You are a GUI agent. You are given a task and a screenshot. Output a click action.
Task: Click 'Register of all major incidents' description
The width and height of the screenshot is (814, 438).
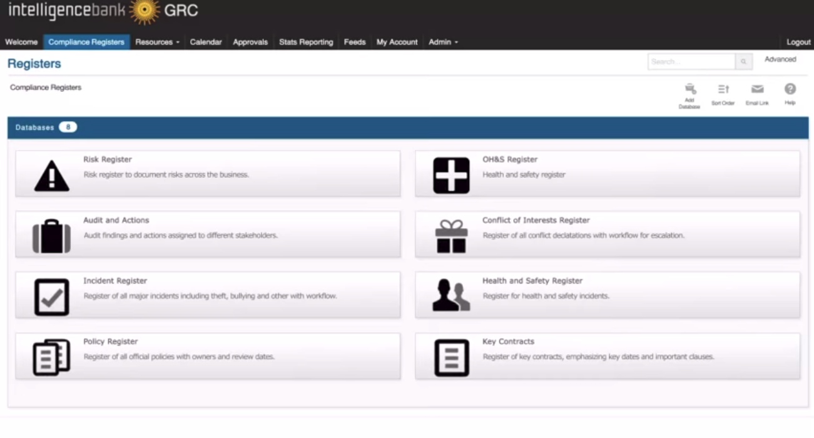pos(210,296)
